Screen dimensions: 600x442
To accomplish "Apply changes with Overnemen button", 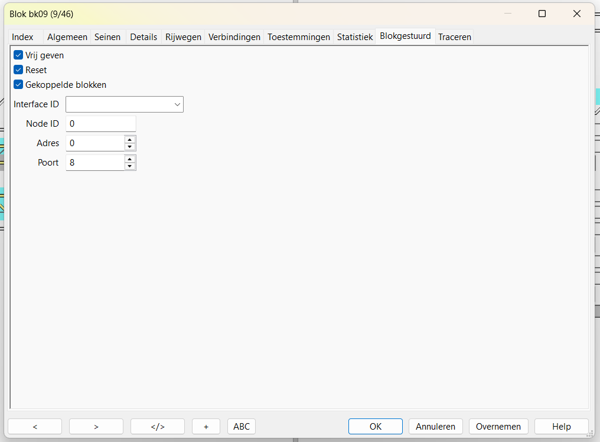I will coord(498,427).
